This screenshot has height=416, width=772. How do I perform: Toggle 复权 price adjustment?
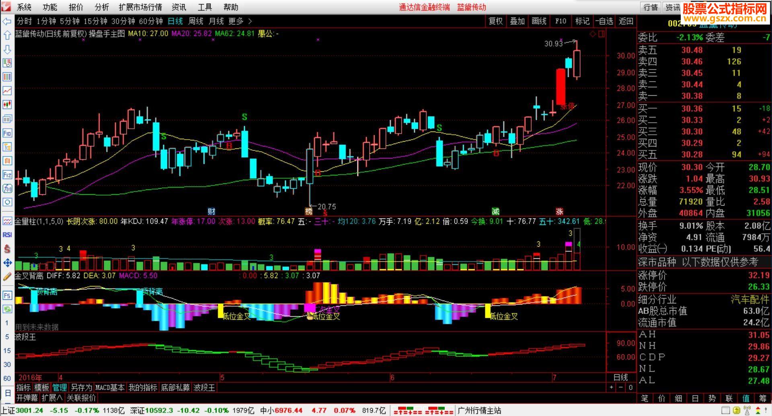point(495,21)
